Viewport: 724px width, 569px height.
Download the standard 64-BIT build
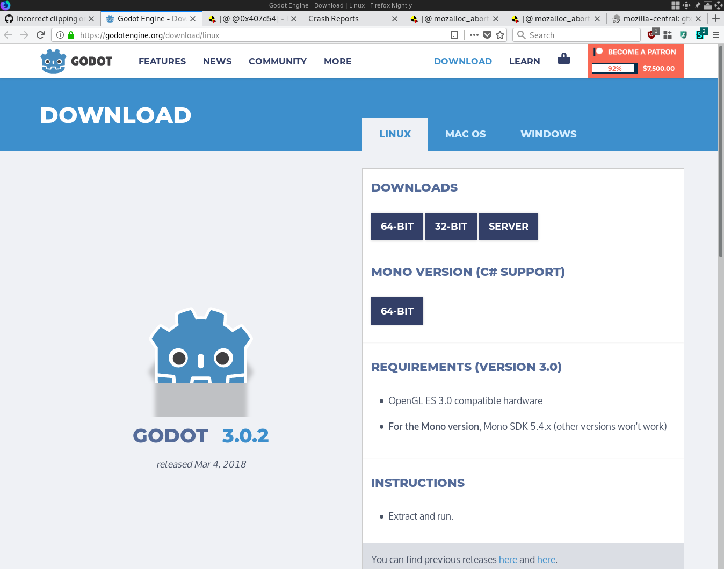click(397, 227)
